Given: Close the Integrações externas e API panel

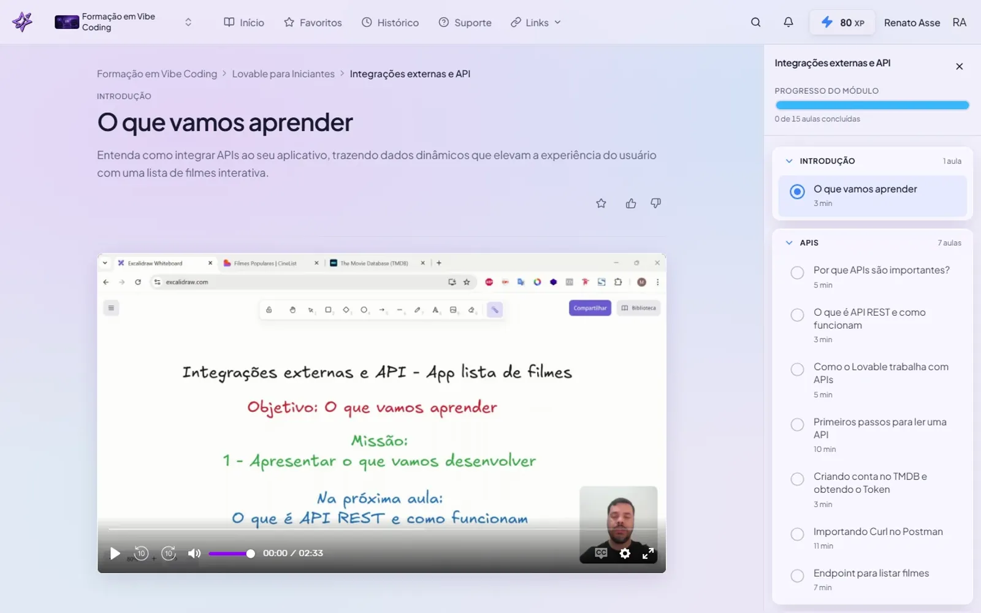Looking at the screenshot, I should tap(960, 66).
